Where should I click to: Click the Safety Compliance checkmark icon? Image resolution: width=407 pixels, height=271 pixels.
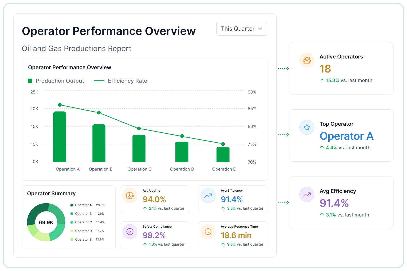tap(130, 232)
